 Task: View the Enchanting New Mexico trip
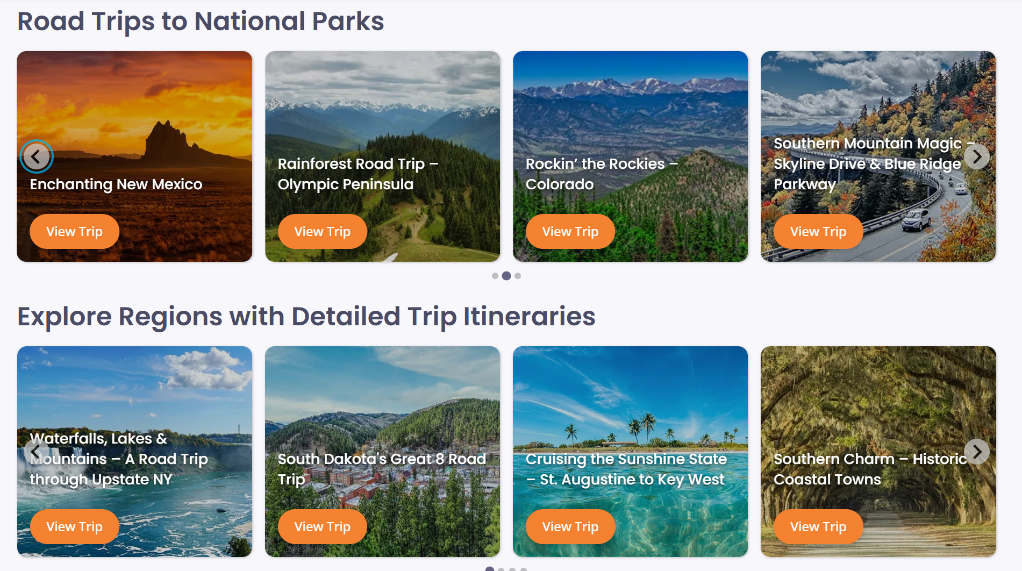pyautogui.click(x=74, y=232)
